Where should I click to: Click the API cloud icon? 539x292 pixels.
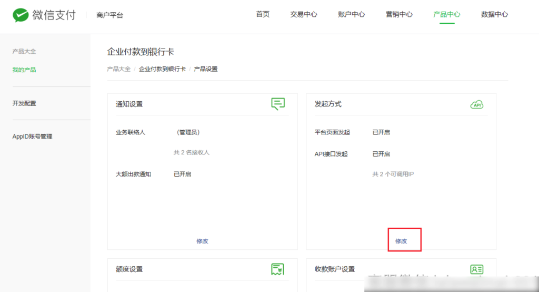(476, 104)
